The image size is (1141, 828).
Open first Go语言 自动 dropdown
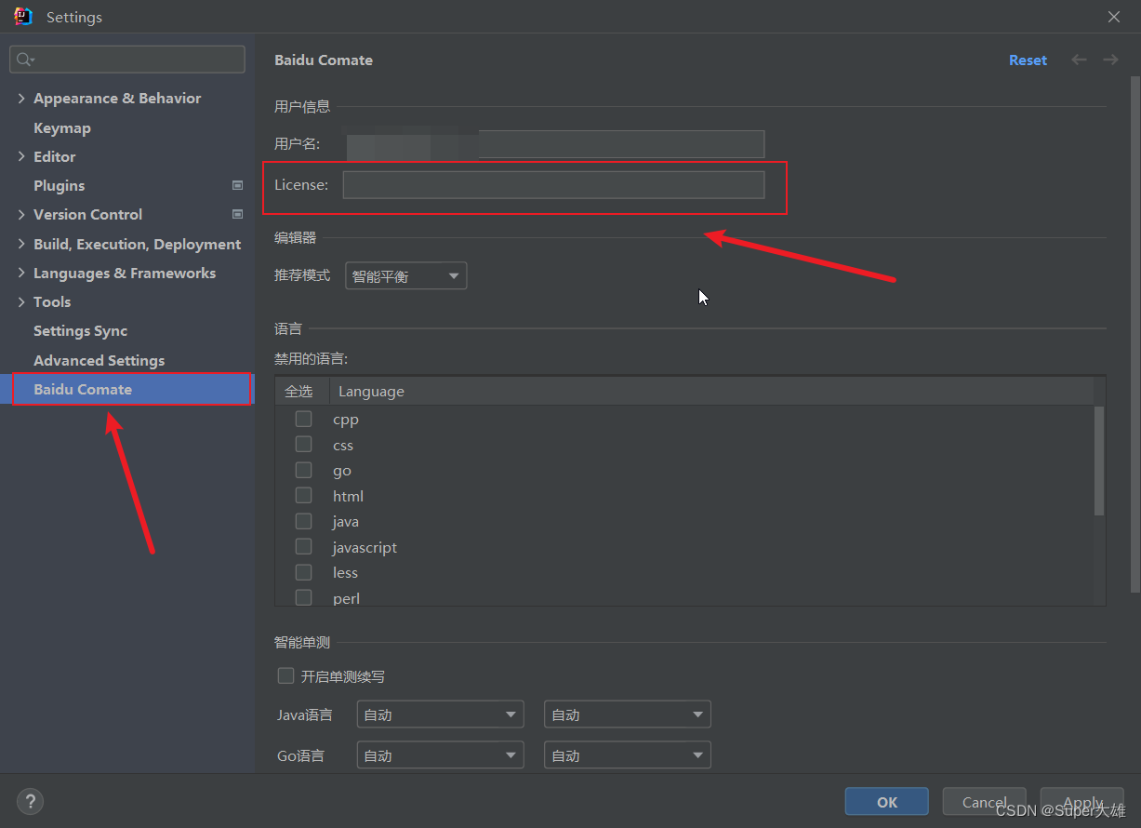[x=440, y=755]
